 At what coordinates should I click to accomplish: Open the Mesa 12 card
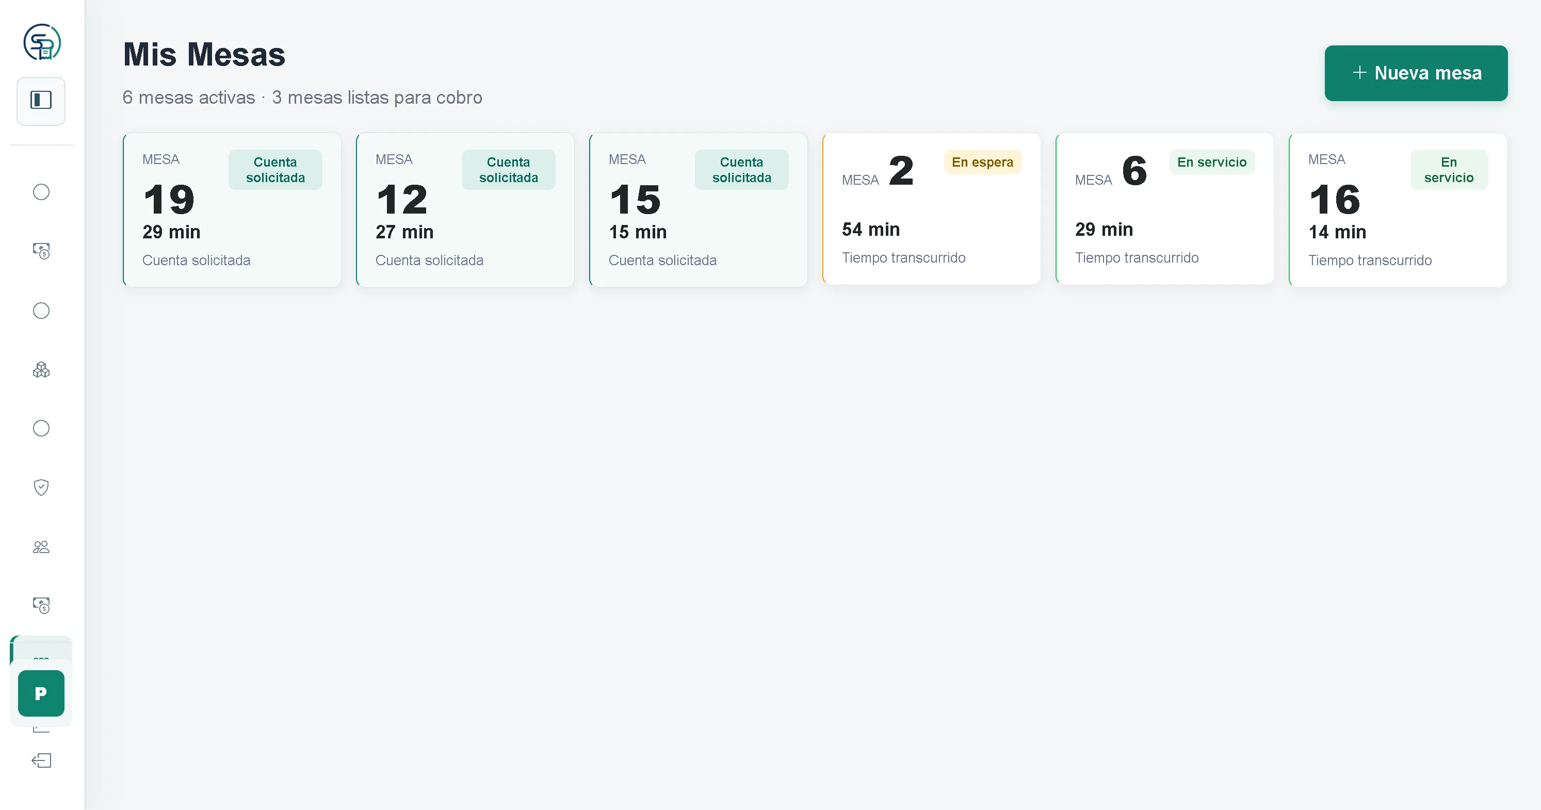point(465,210)
